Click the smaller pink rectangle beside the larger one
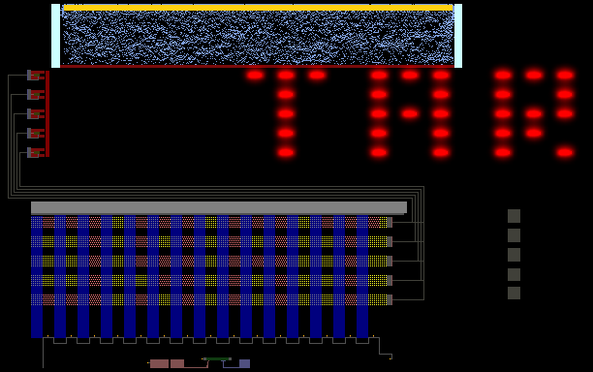The height and width of the screenshot is (372, 593). (x=177, y=363)
